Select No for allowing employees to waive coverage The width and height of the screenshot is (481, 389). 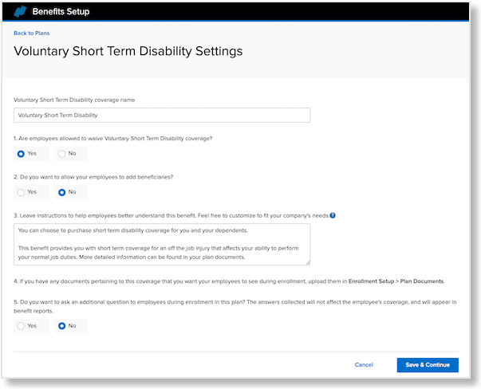(61, 153)
